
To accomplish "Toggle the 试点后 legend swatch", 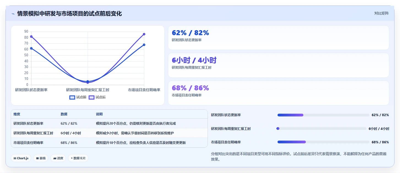I will 91,97.
